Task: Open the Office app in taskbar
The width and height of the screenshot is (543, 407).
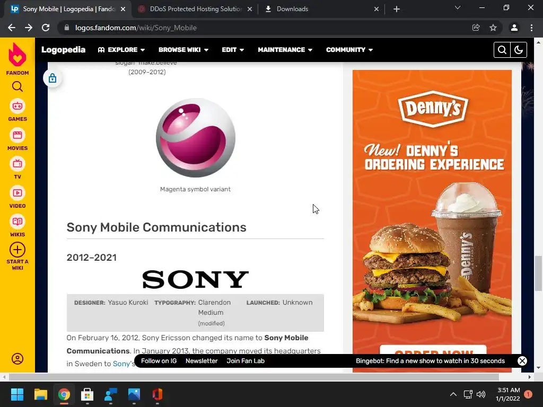Action: pyautogui.click(x=157, y=394)
